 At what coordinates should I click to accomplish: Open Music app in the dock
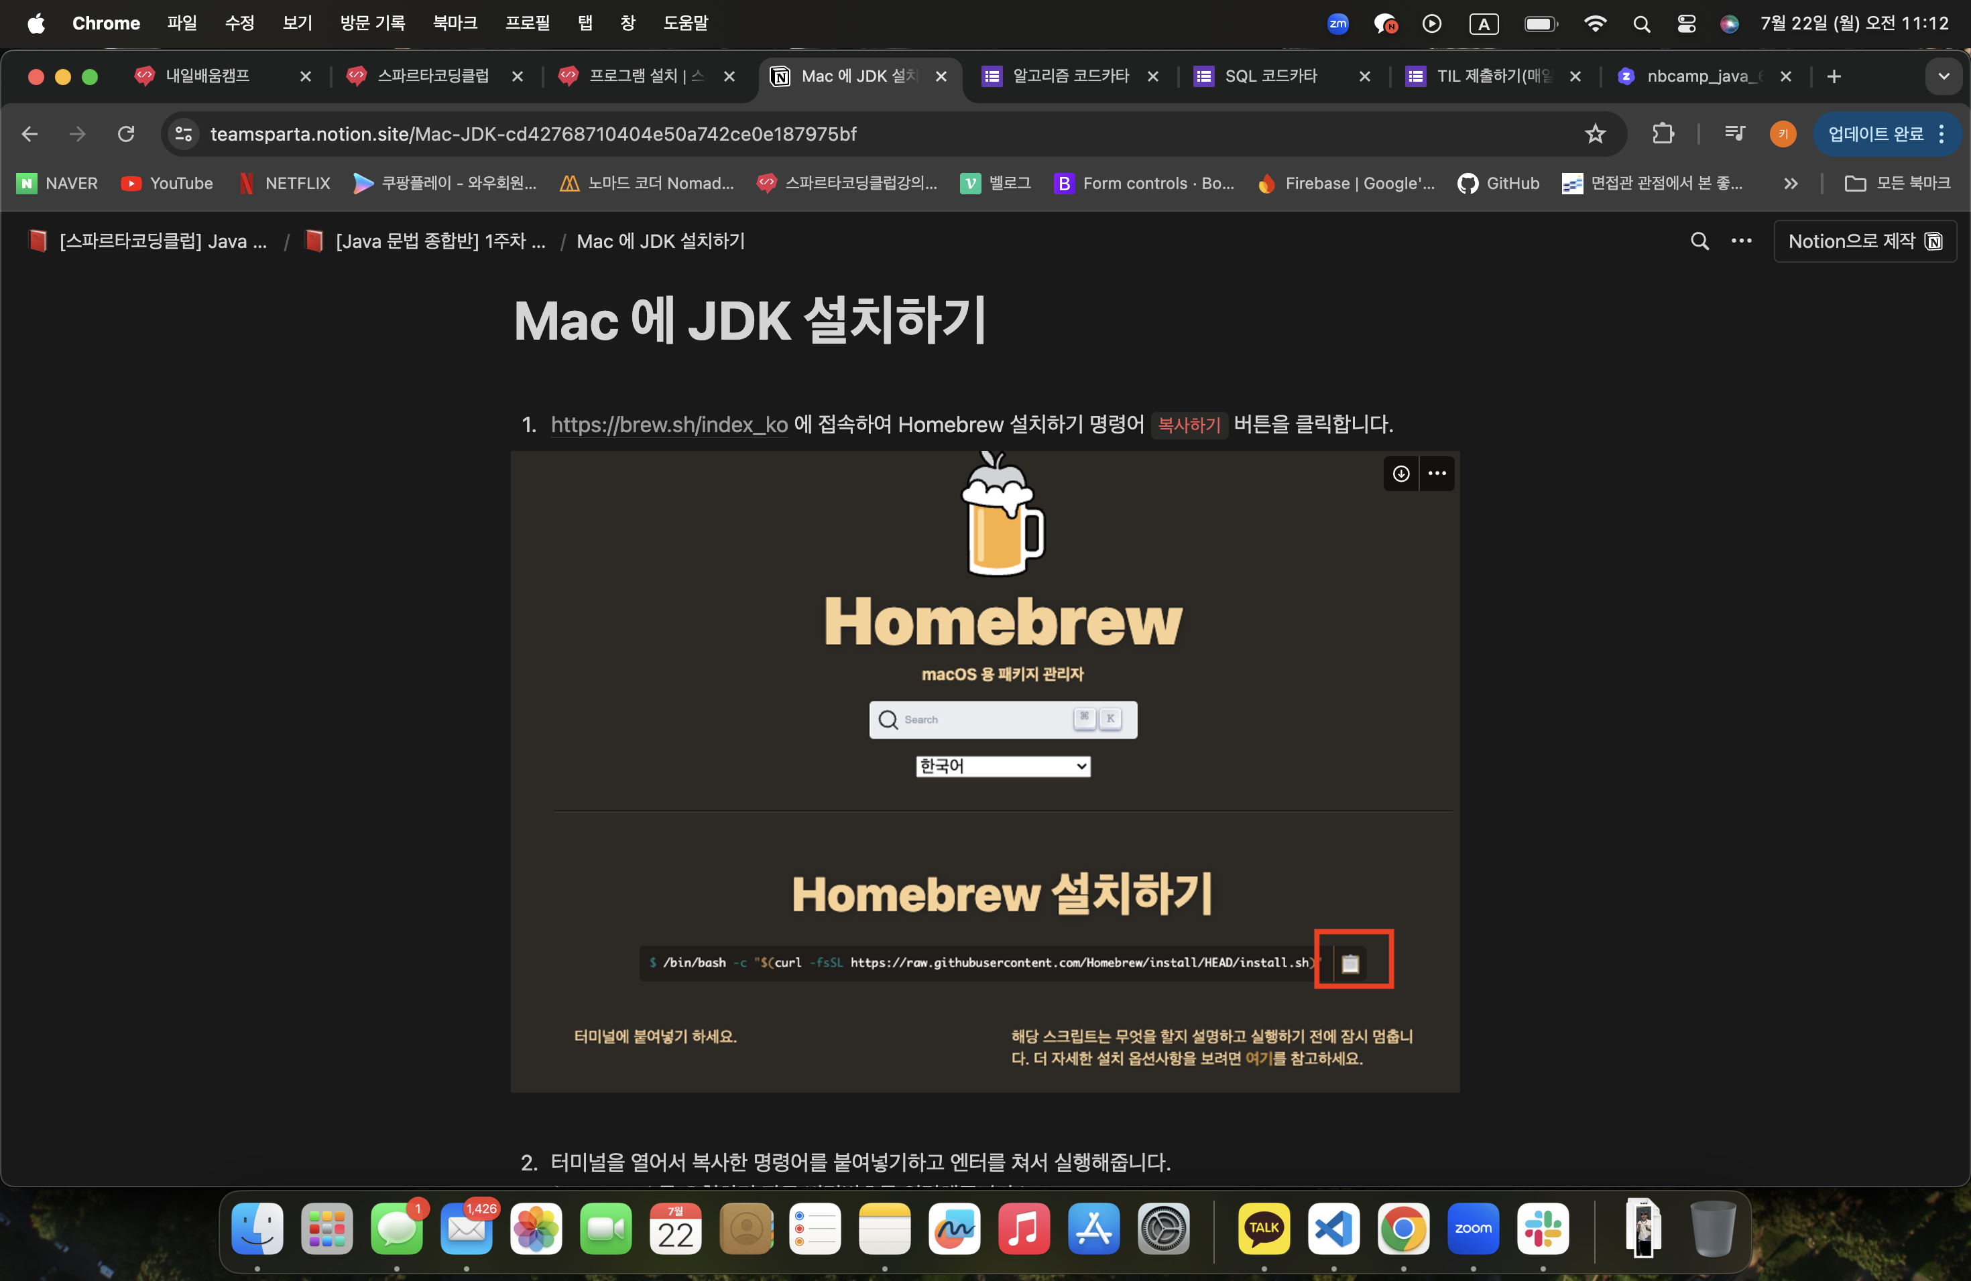point(1024,1228)
